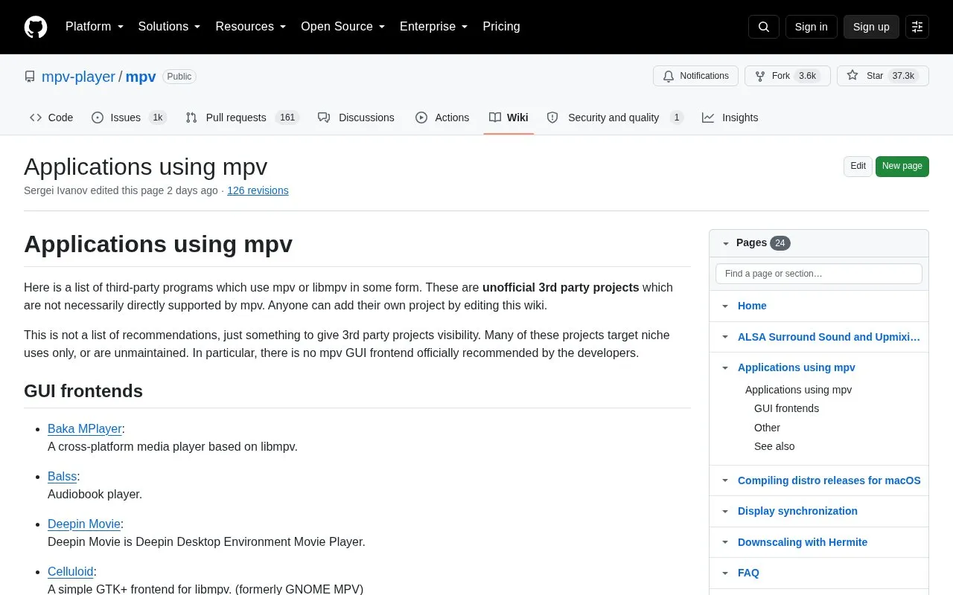953x595 pixels.
Task: Open the Celluloid project link
Action: click(71, 571)
